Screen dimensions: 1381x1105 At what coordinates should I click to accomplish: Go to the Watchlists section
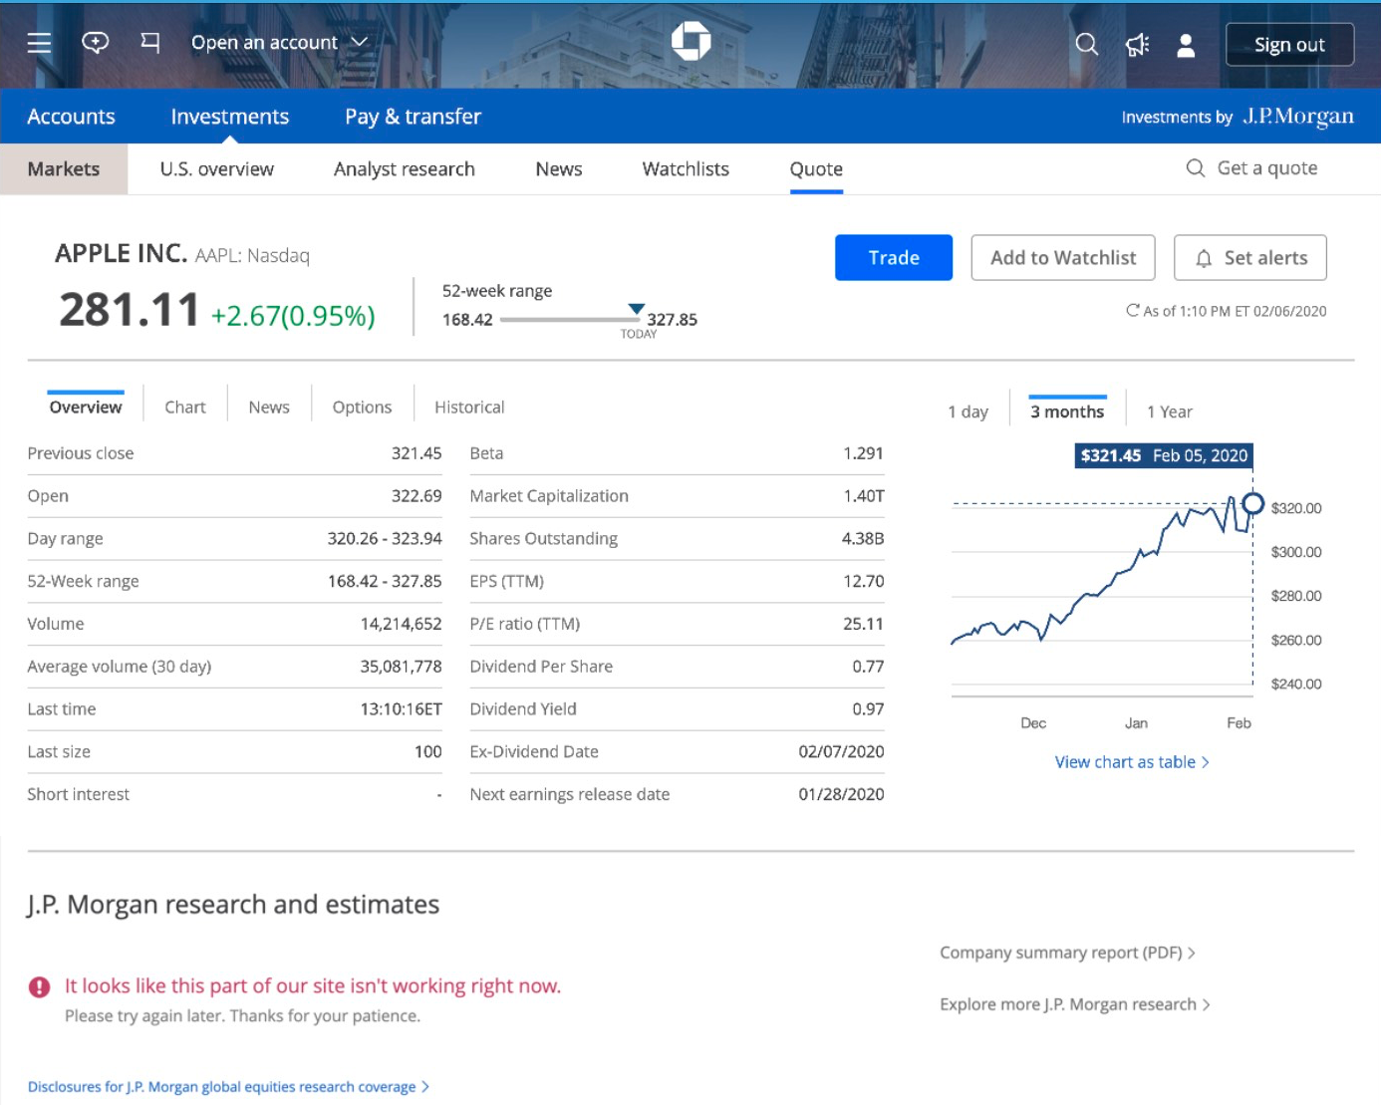coord(686,169)
